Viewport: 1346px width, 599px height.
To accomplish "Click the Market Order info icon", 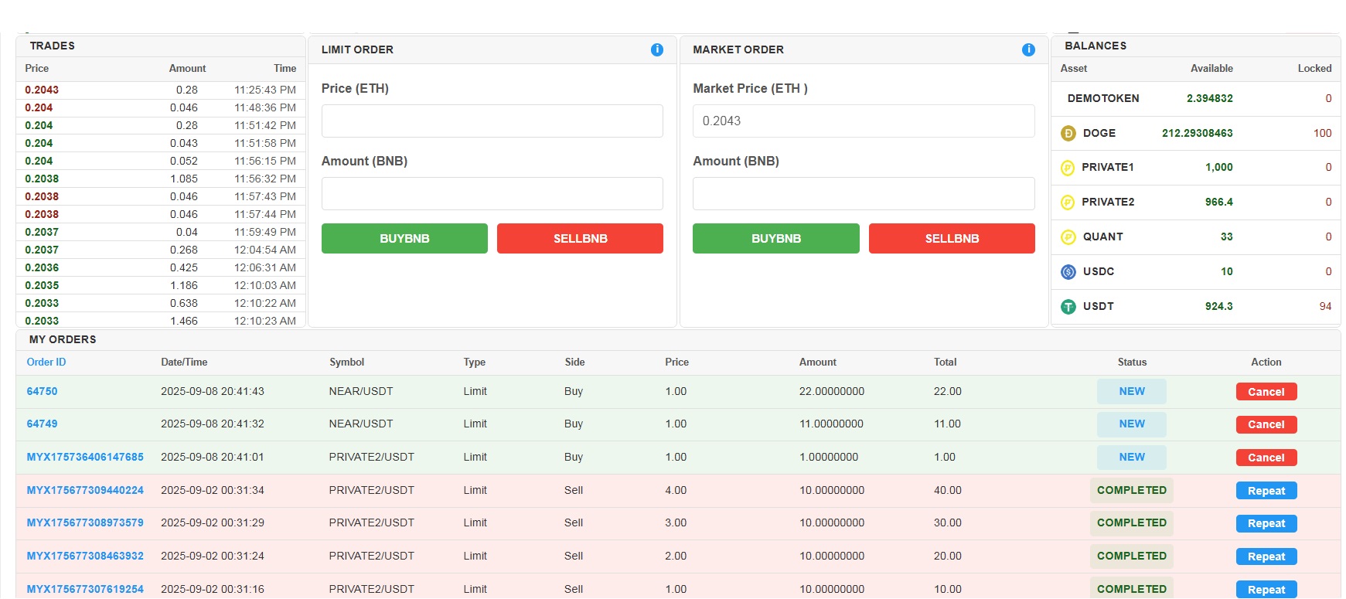I will click(x=1027, y=49).
